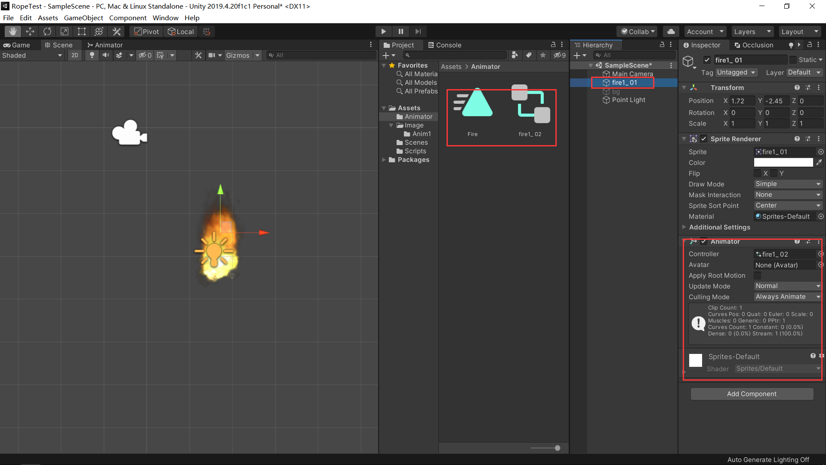Viewport: 826px width, 465px height.
Task: Select the Hand tool
Action: click(x=13, y=31)
